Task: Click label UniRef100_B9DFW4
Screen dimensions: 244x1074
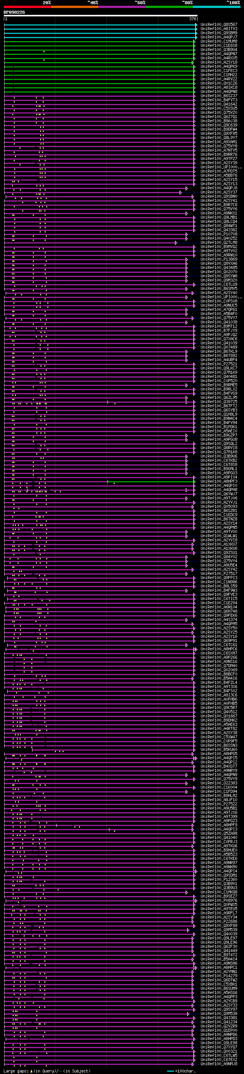Action: point(219,129)
